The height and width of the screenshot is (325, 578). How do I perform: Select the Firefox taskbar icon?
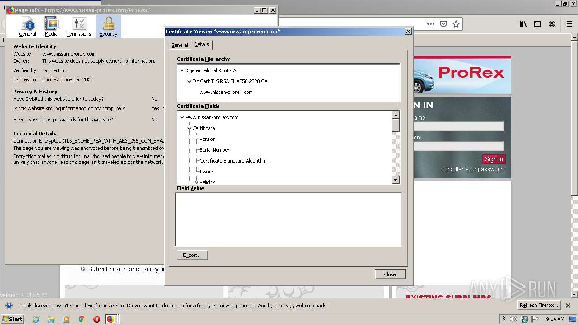click(111, 319)
